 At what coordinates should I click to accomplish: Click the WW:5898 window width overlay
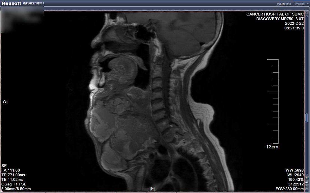pyautogui.click(x=295, y=170)
